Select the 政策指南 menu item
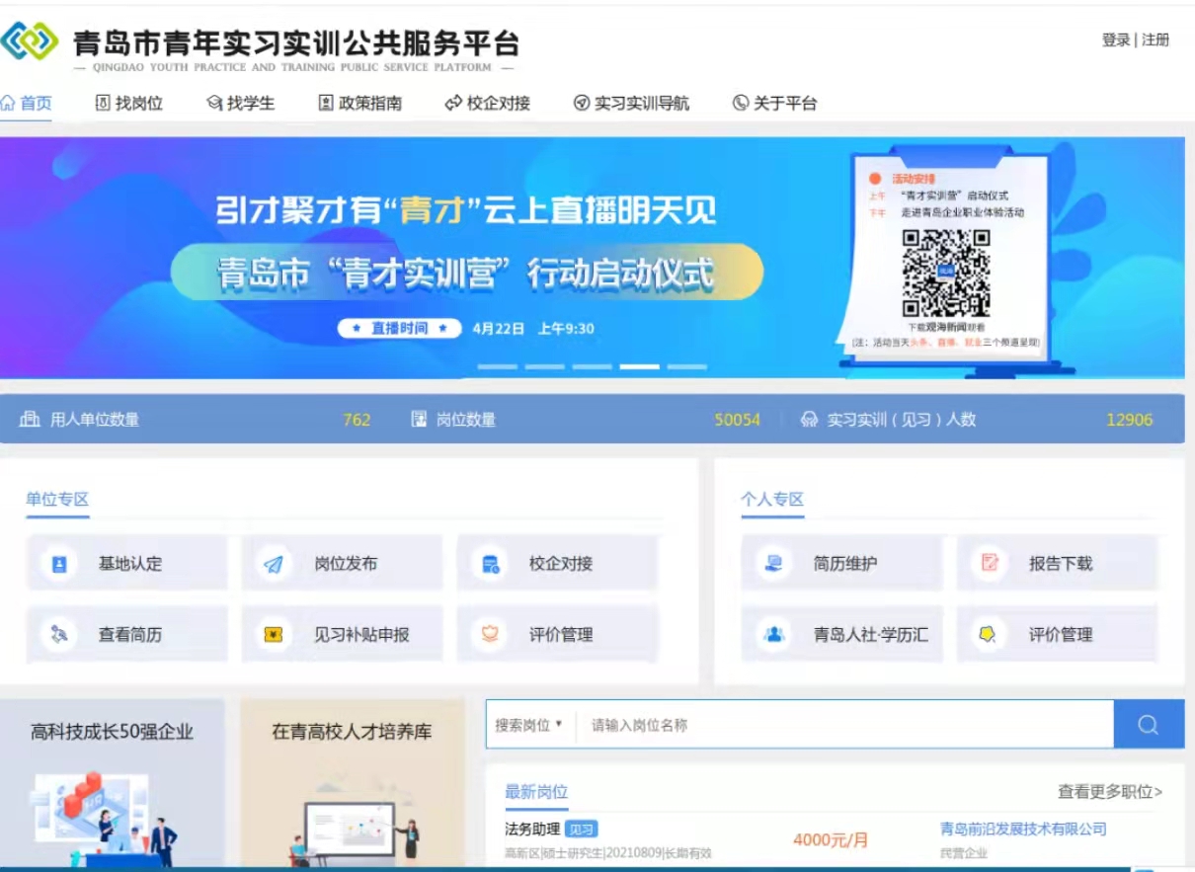The width and height of the screenshot is (1195, 872). tap(360, 103)
